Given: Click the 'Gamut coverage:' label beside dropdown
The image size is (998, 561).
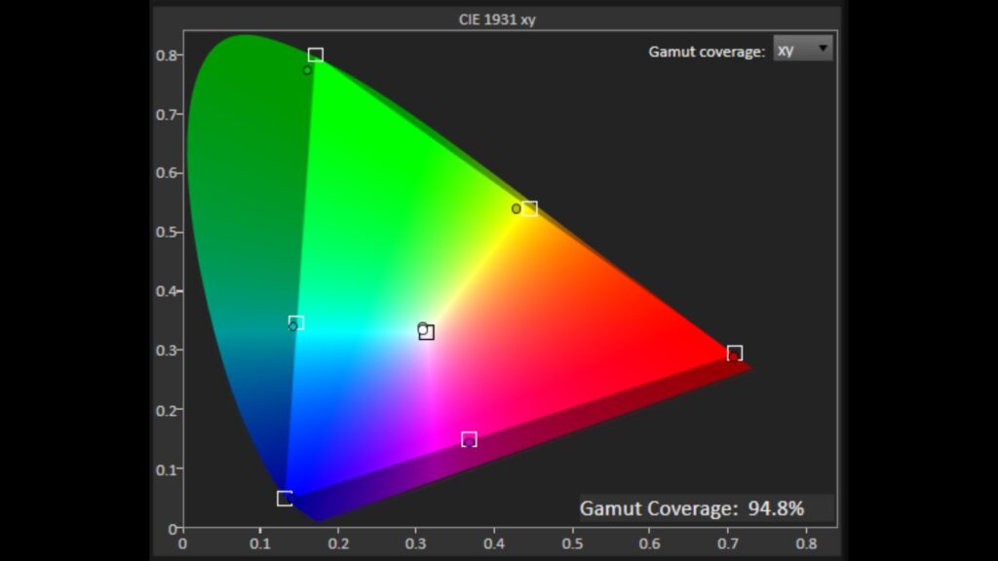Looking at the screenshot, I should [x=707, y=52].
